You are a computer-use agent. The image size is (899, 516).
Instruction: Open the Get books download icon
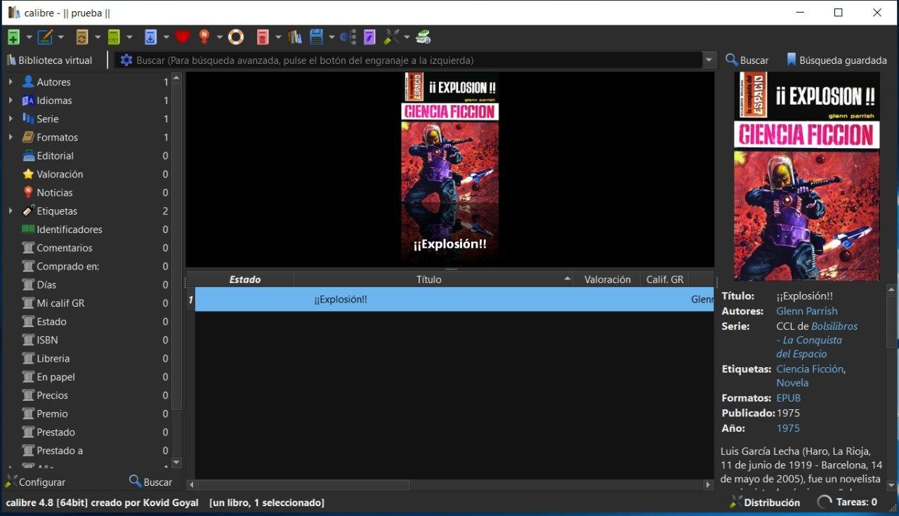tap(150, 37)
